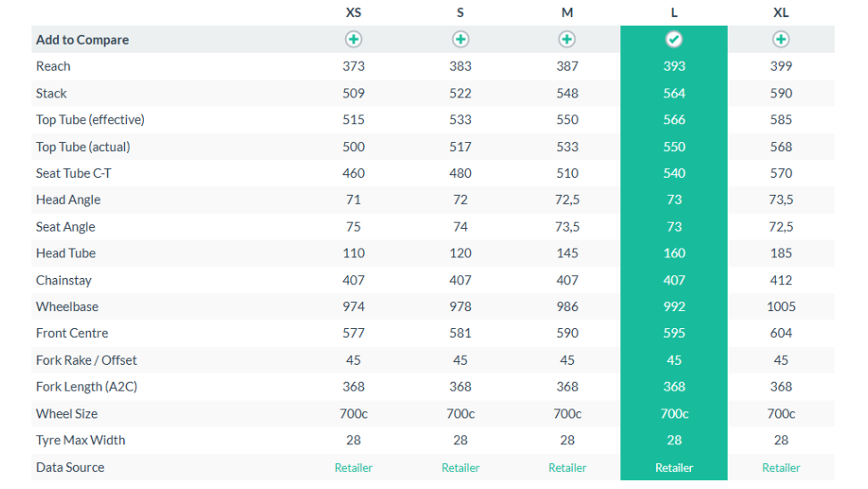Click the Add to Compare label
868x489 pixels.
(82, 39)
